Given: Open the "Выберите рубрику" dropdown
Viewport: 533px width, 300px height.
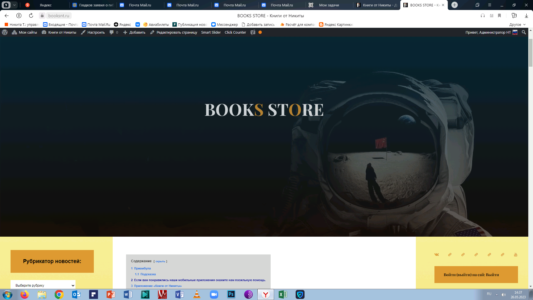Looking at the screenshot, I should (x=43, y=285).
